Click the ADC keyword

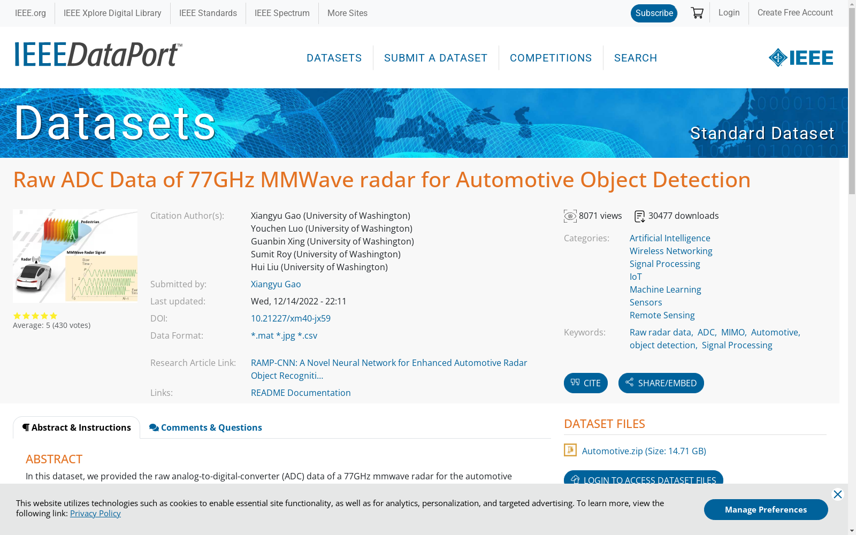point(706,332)
